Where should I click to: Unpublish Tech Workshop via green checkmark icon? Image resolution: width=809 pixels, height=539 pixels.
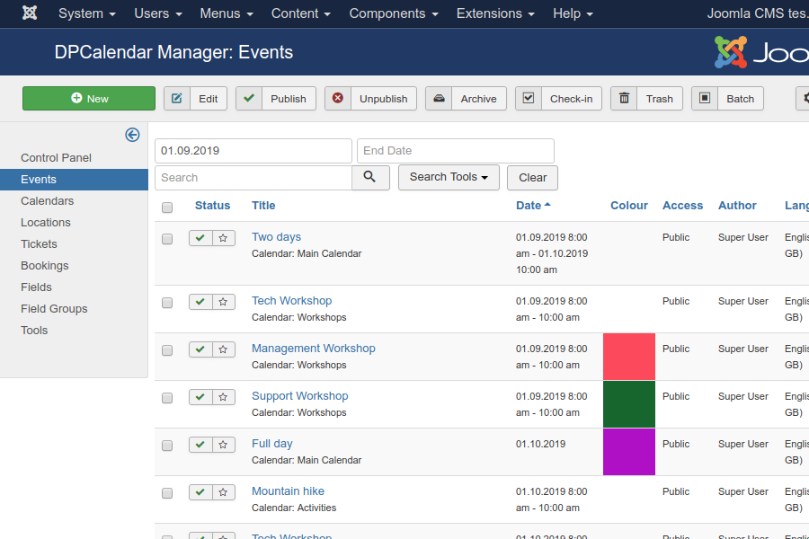pyautogui.click(x=200, y=302)
